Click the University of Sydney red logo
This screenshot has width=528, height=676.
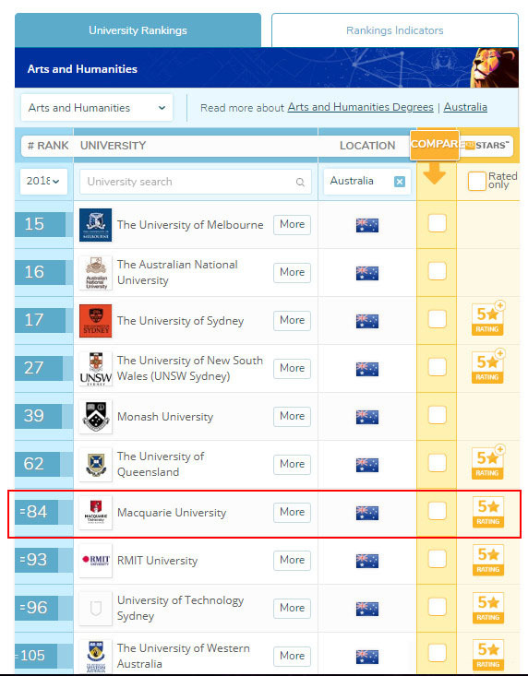tap(95, 321)
